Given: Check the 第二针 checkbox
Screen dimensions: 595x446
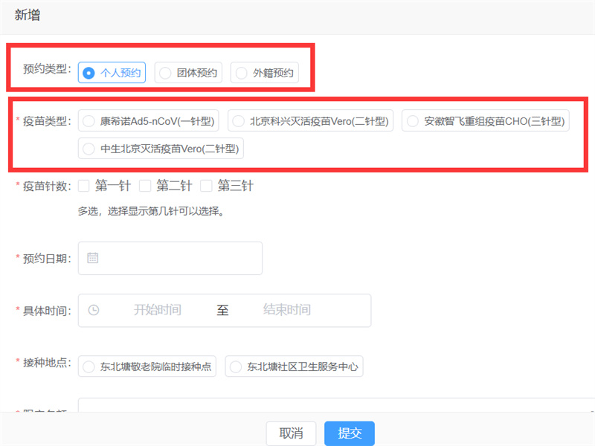Looking at the screenshot, I should tap(145, 186).
